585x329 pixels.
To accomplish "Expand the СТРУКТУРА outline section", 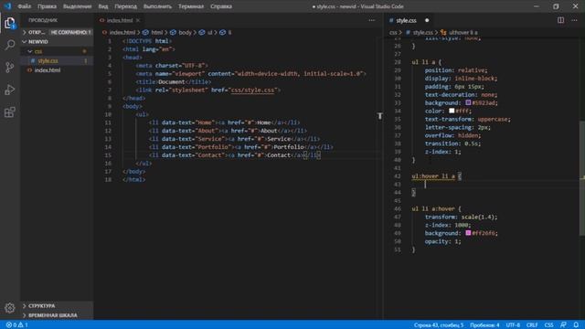I will point(57,306).
